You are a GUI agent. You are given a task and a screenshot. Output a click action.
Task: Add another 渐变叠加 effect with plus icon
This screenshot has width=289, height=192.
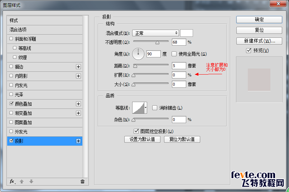(78, 113)
